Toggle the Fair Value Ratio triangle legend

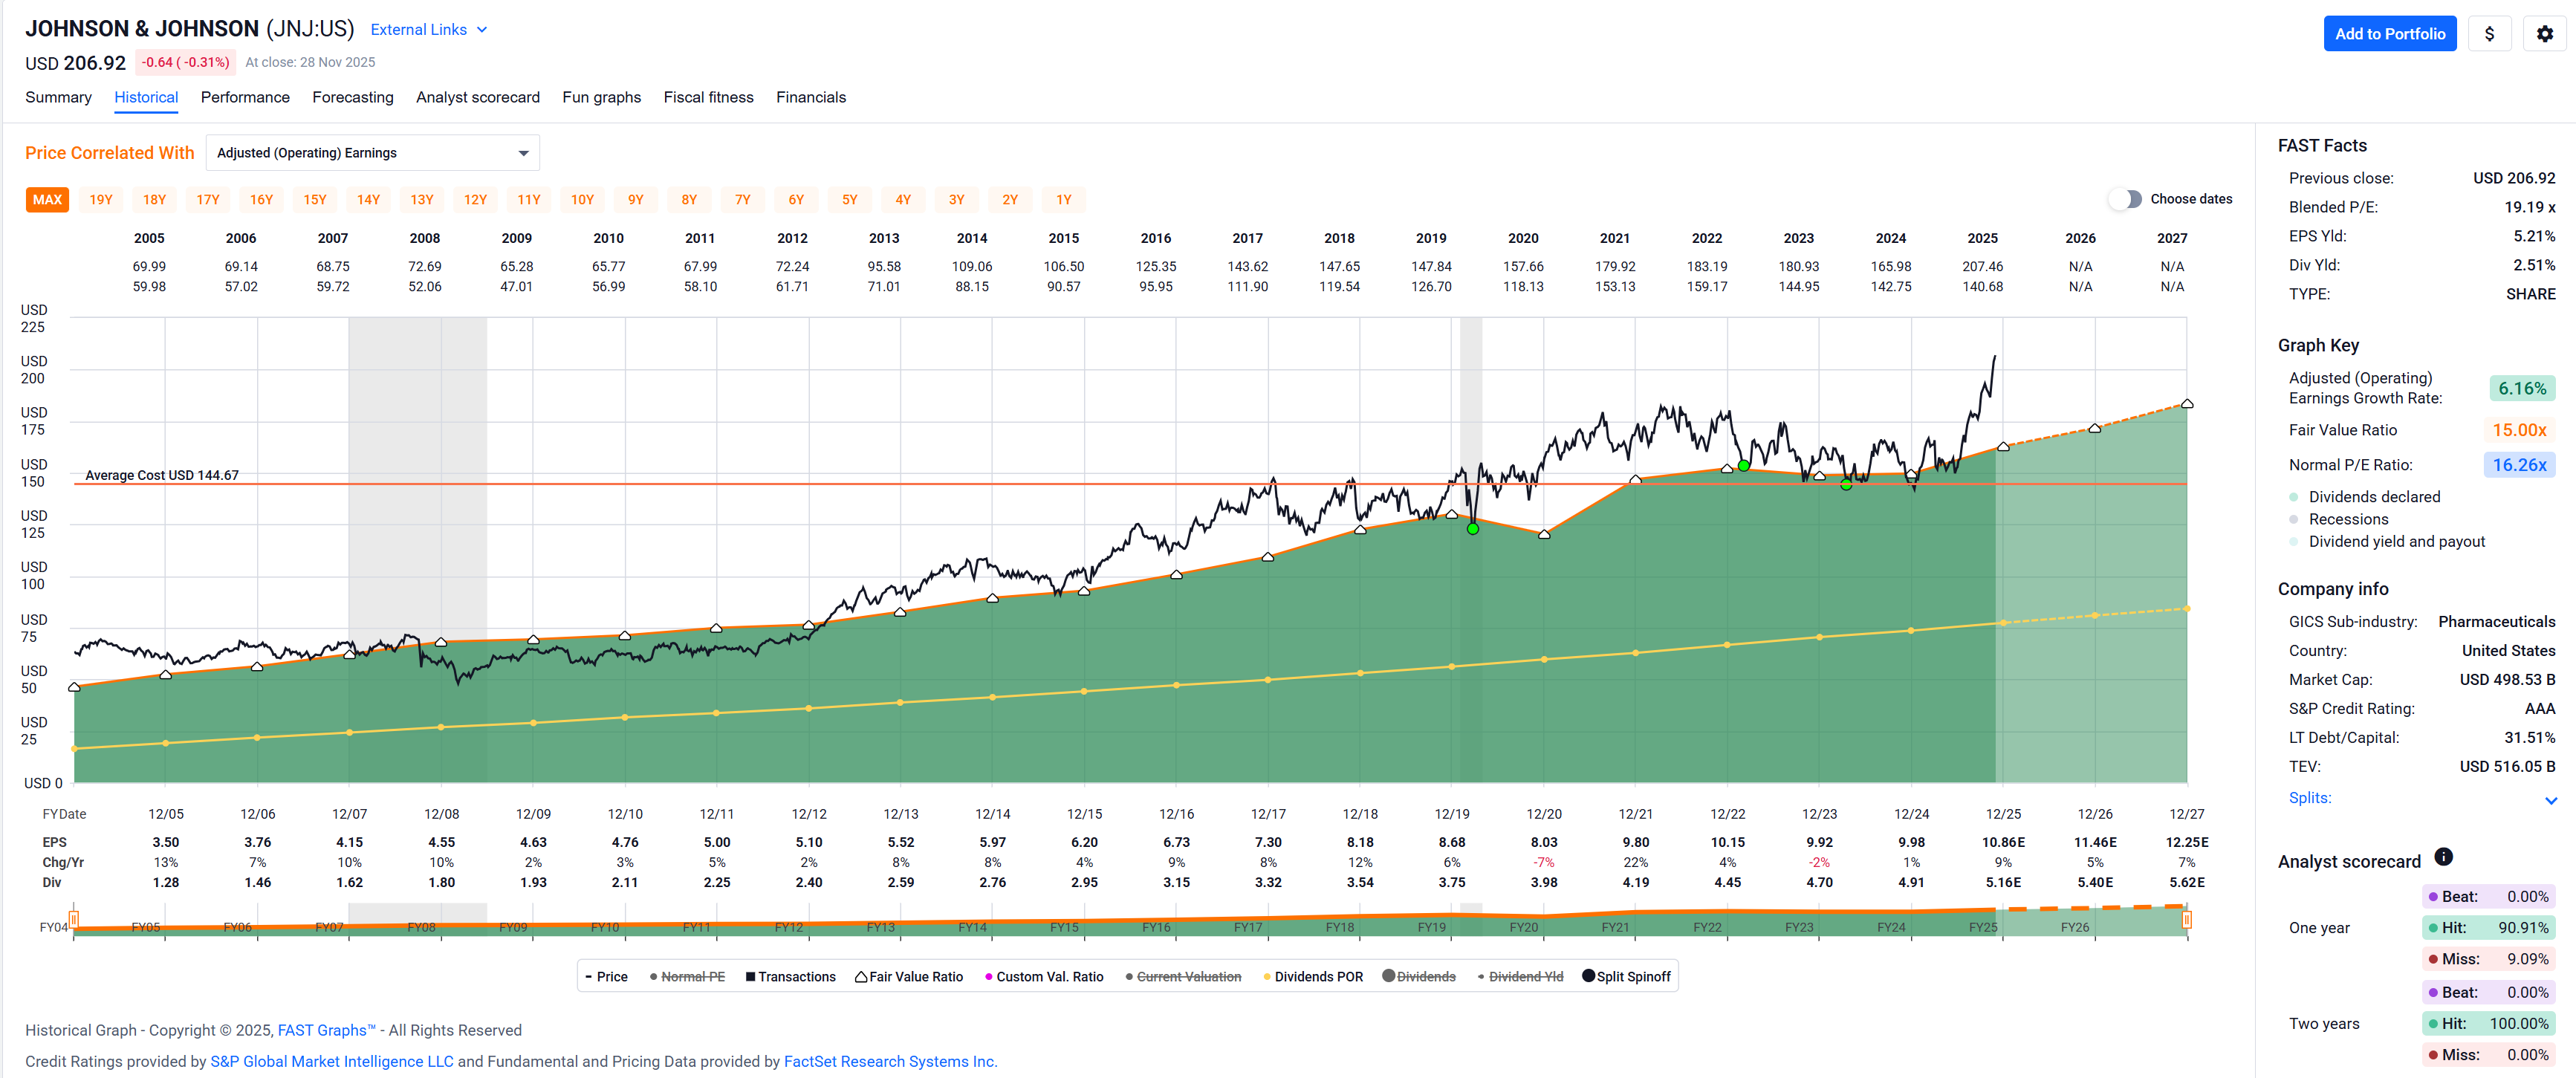[x=860, y=977]
